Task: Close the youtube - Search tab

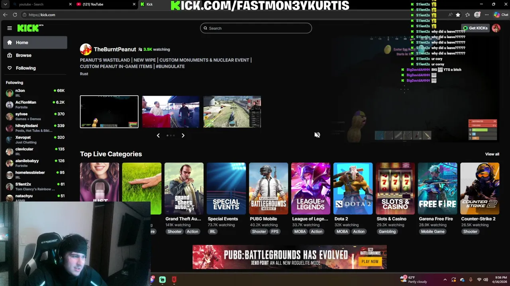Action: tap(71, 4)
